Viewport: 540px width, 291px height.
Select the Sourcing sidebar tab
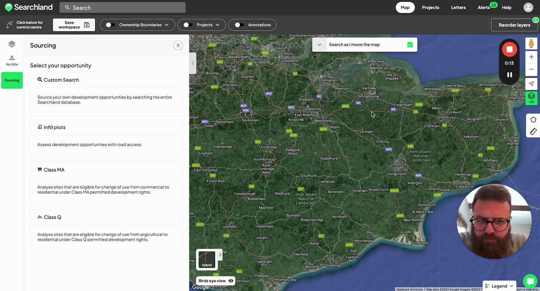(x=12, y=80)
